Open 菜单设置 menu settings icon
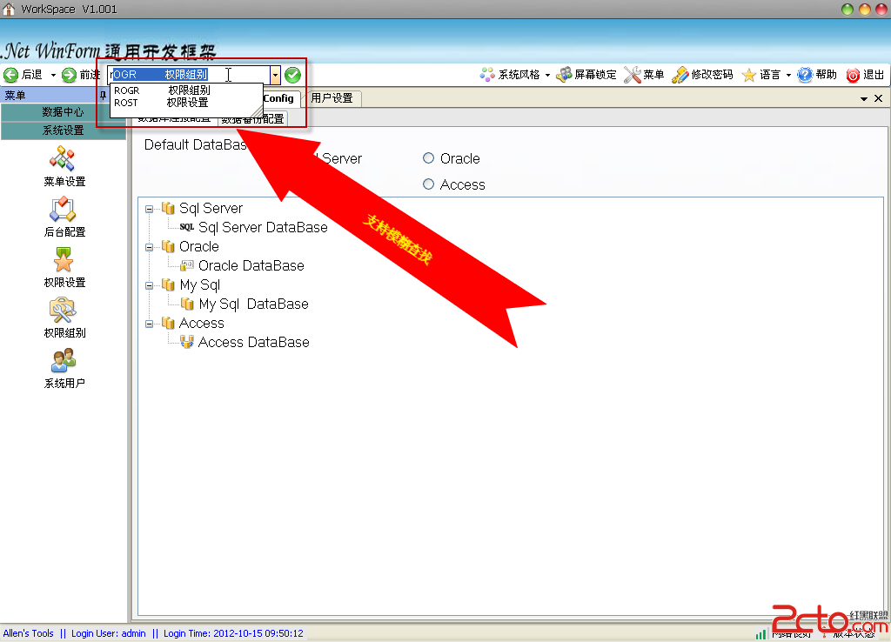The height and width of the screenshot is (642, 891). click(x=63, y=158)
